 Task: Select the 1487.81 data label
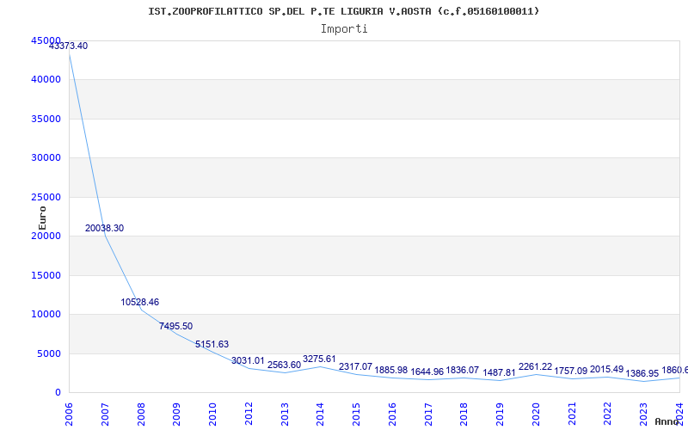(500, 372)
